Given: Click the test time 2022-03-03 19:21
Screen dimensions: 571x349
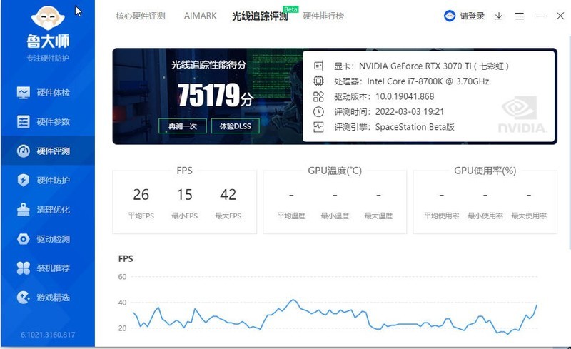Looking at the screenshot, I should (410, 112).
